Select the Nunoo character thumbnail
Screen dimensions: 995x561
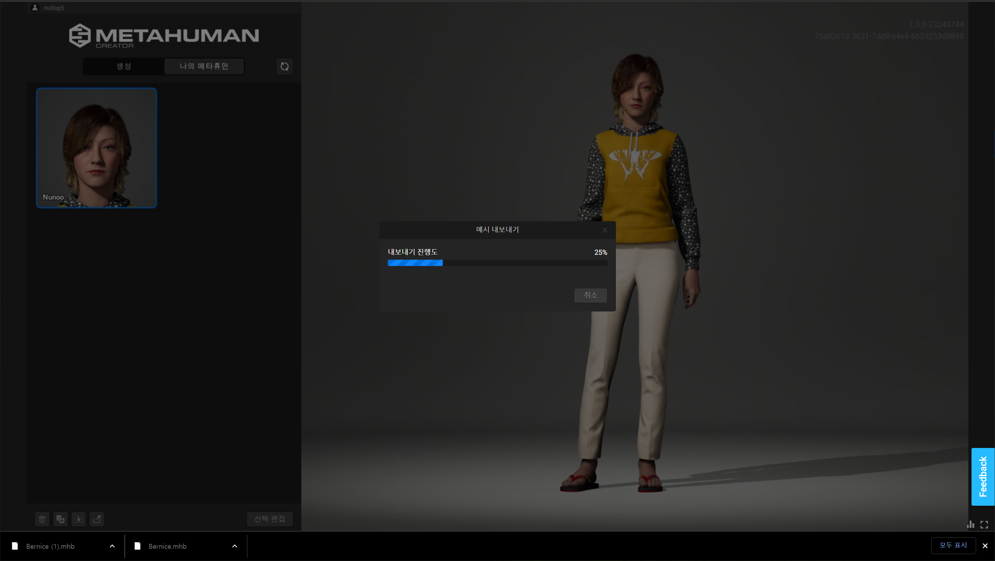[x=97, y=148]
